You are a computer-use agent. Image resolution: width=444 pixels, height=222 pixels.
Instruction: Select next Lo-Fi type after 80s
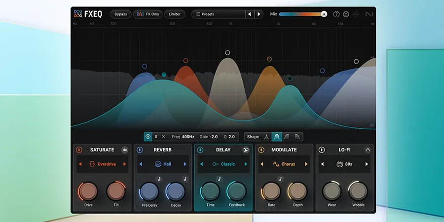coord(367,164)
